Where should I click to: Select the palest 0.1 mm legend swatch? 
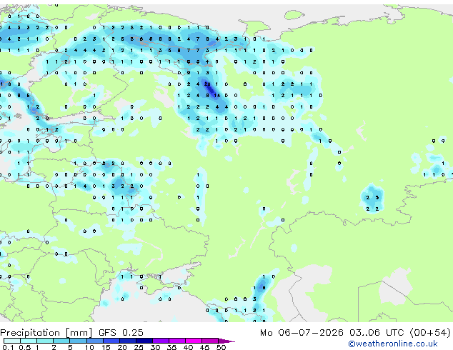click(x=12, y=341)
